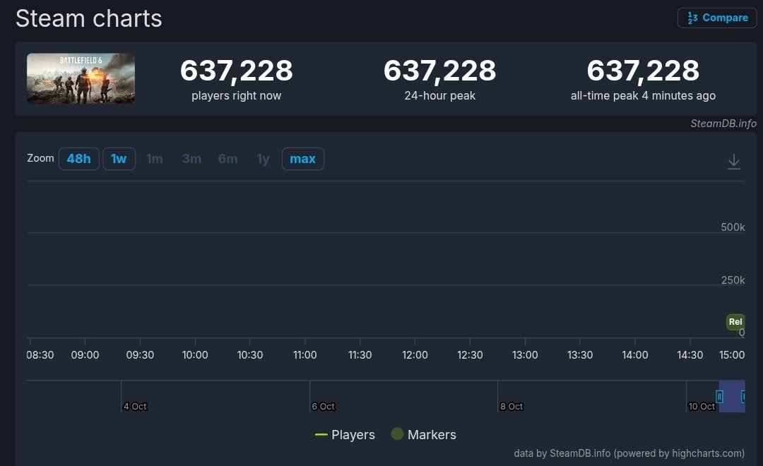Set chart zoom to 1w

coord(119,159)
